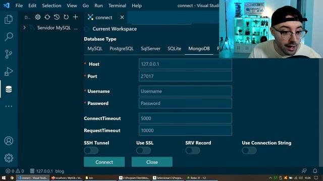Image resolution: width=323 pixels, height=181 pixels.
Task: Click the sync icon in database panel toolbar
Action: [x=47, y=17]
